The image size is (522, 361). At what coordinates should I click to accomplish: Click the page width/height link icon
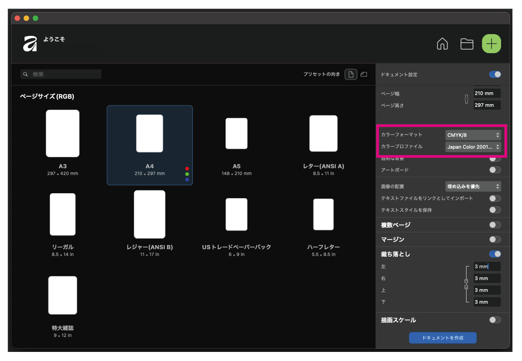coord(466,99)
